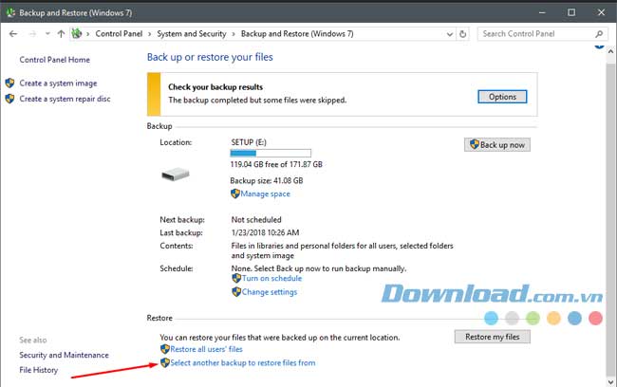Click the Options button
This screenshot has height=387, width=617.
pyautogui.click(x=502, y=97)
